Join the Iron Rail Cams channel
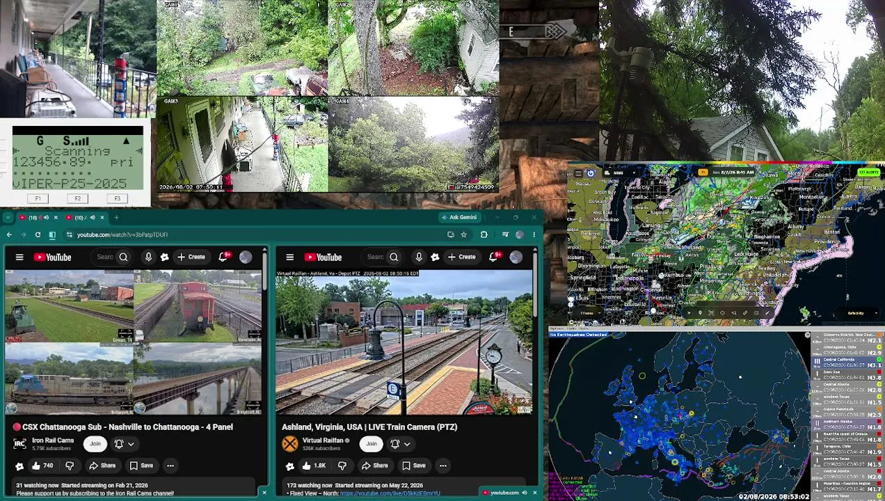Screen dimensions: 885x501 pyautogui.click(x=95, y=444)
